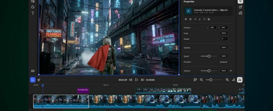Click the clock icon in left sidebar
Image resolution: width=273 pixels, height=111 pixels.
click(x=33, y=7)
